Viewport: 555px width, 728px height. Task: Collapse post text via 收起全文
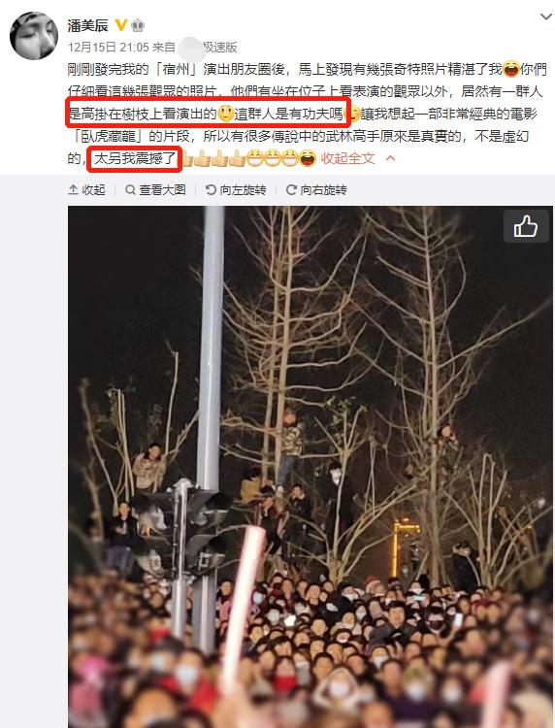click(347, 158)
